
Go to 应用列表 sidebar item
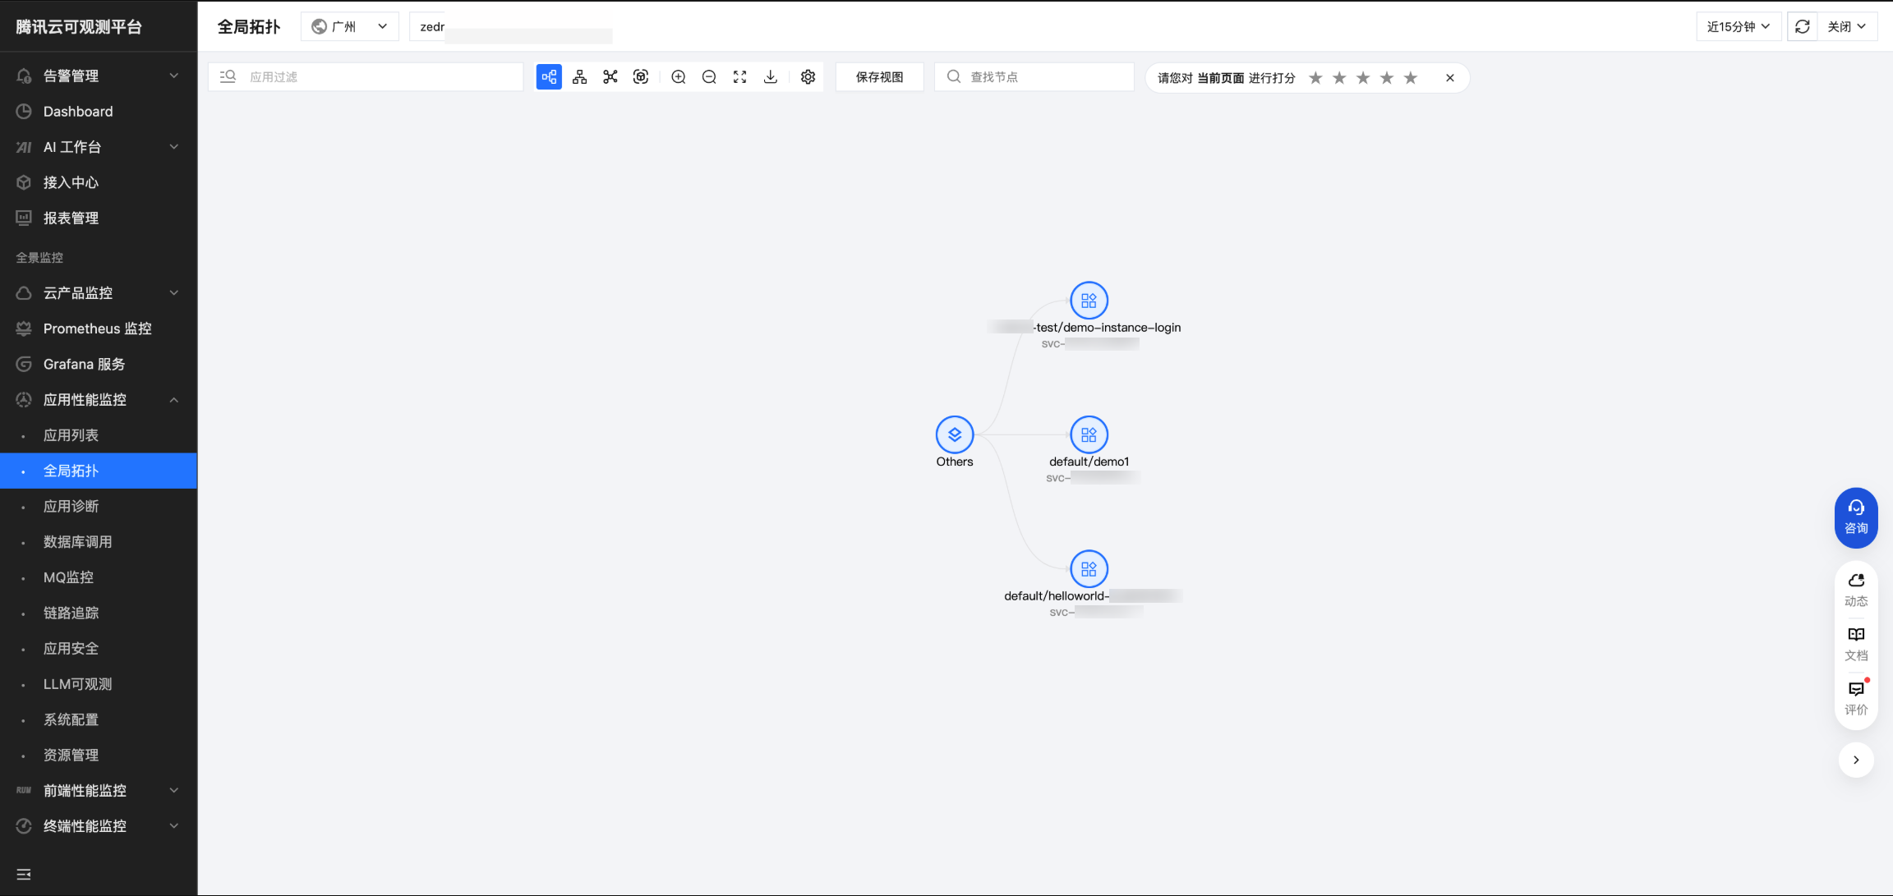[71, 435]
